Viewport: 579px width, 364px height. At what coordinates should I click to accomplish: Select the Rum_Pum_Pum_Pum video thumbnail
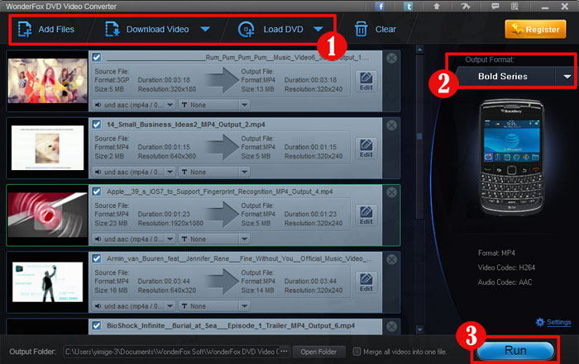coord(47,81)
